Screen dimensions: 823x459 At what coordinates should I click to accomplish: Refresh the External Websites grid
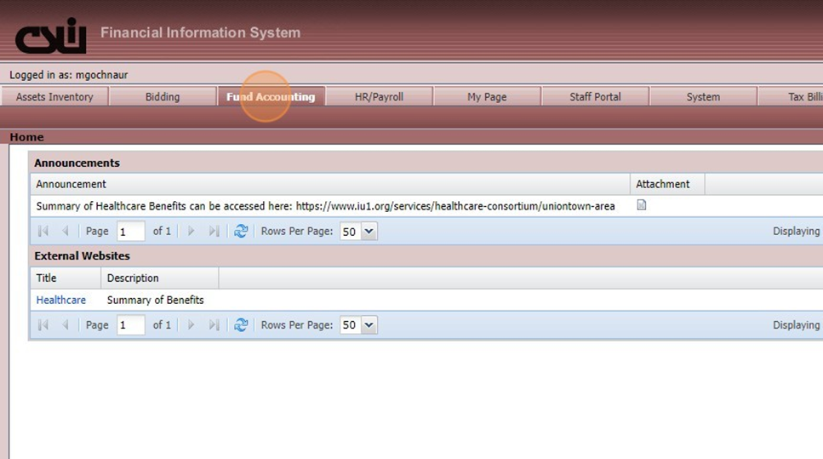click(x=241, y=324)
